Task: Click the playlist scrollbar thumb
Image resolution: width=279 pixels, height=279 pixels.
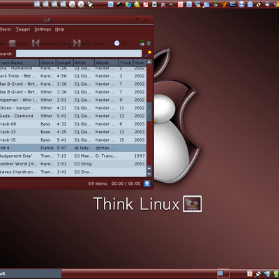Action: coord(149,112)
